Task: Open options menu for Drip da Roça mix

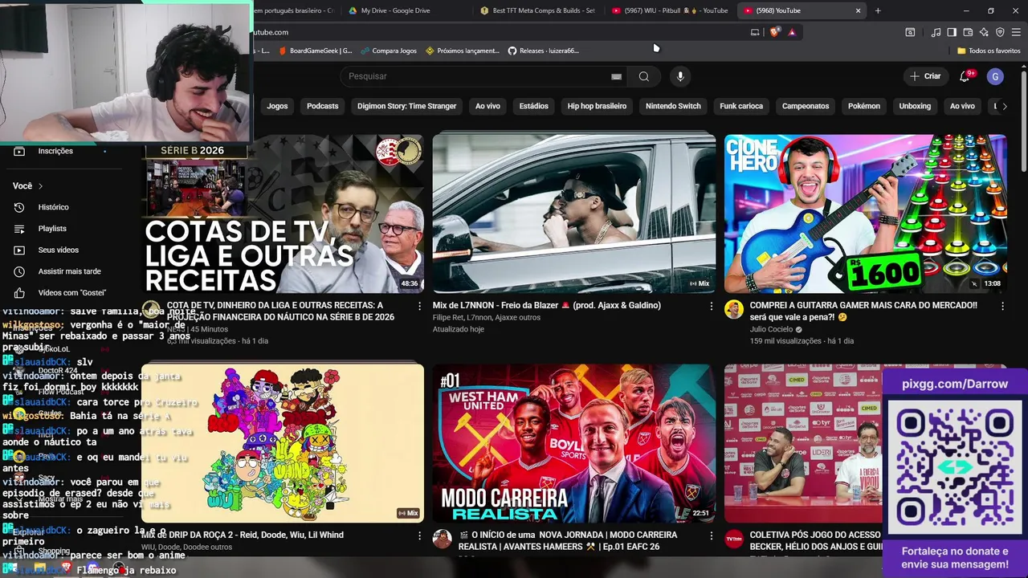Action: coord(419,535)
